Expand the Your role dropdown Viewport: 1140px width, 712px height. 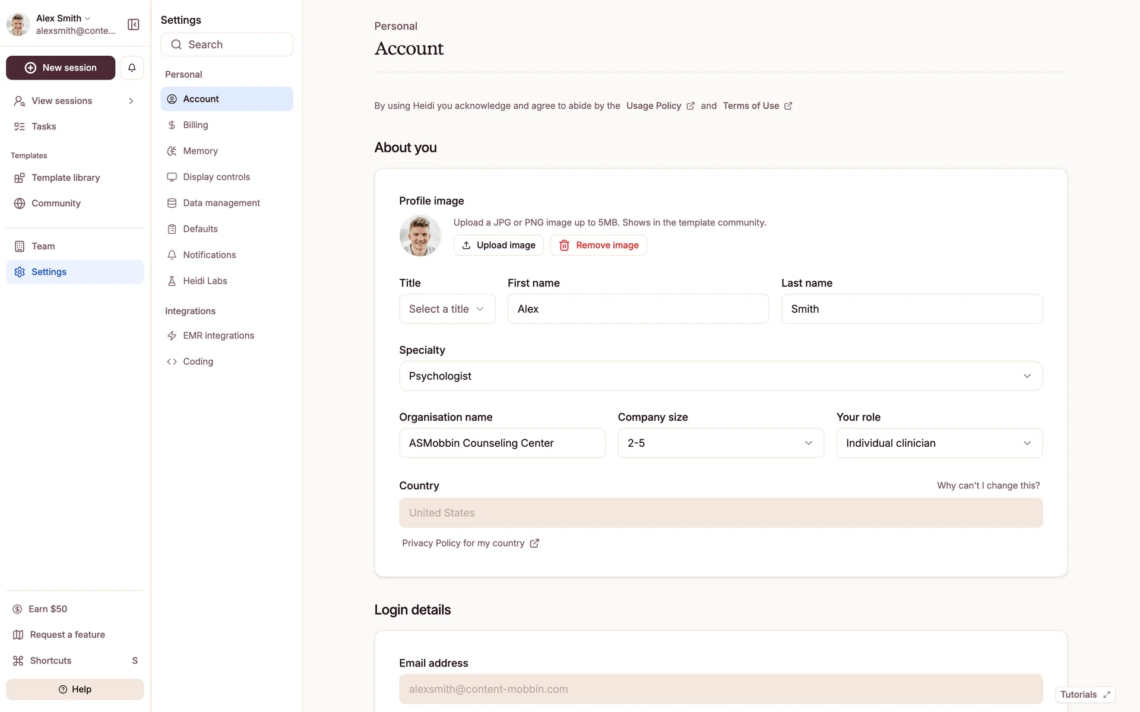(939, 443)
